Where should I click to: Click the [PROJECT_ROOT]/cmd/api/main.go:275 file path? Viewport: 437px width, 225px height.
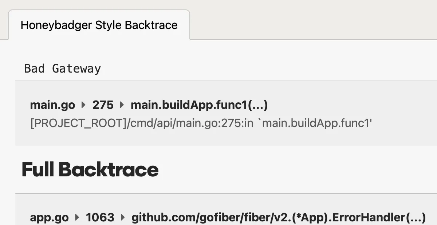click(x=201, y=123)
